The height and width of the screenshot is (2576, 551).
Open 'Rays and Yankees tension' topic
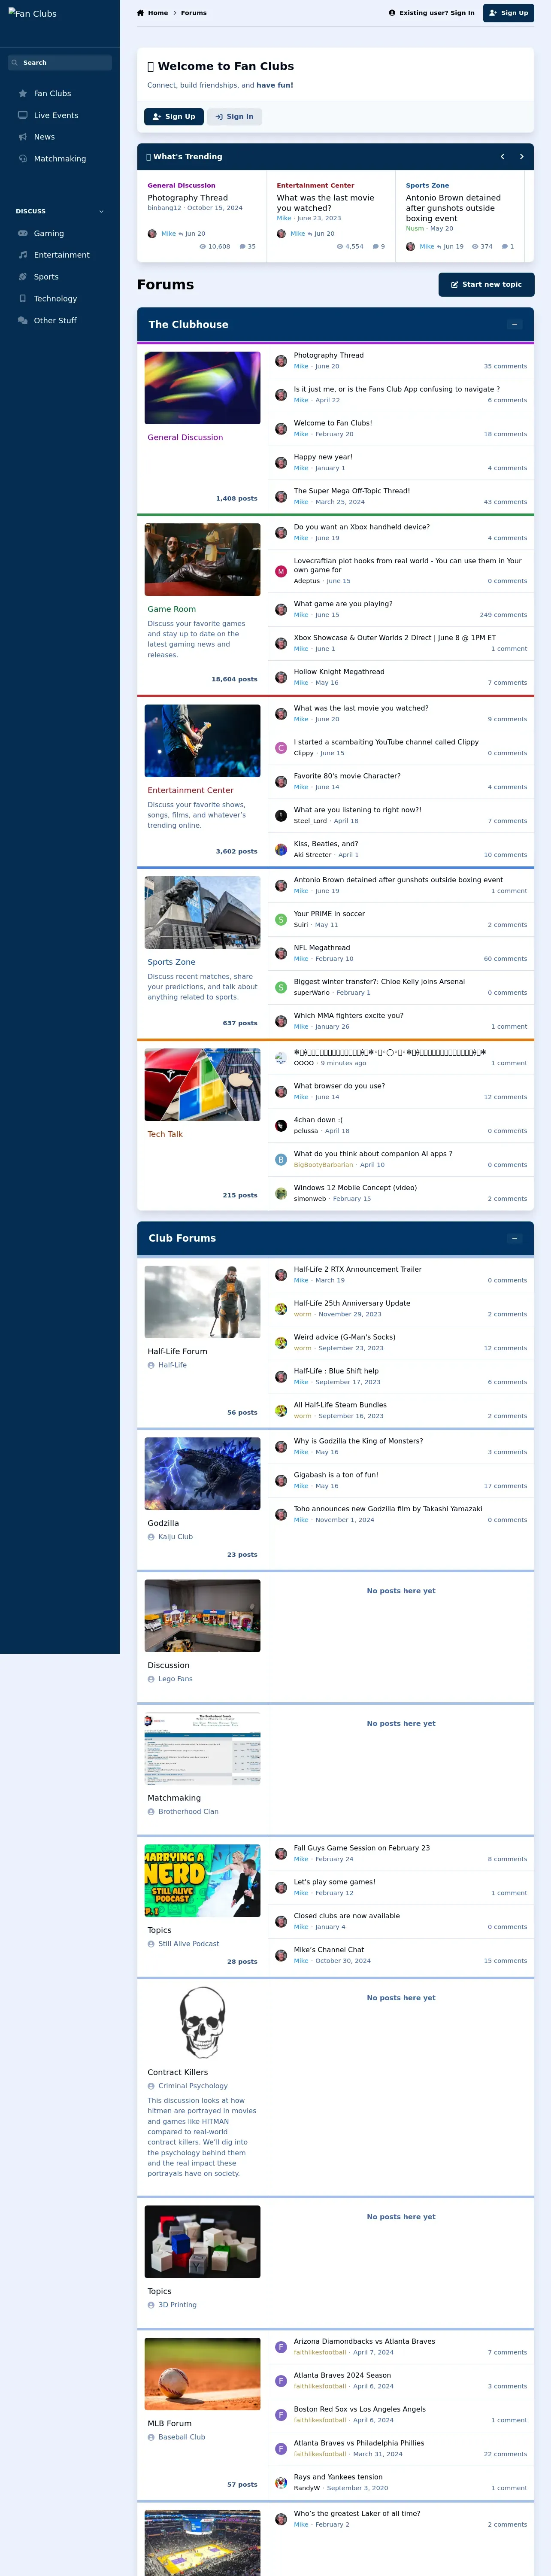(x=338, y=2477)
